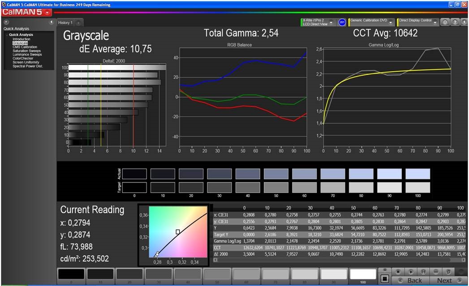Viewport: 469px width, 286px height.
Task: Collapse right panel with the arrow icon
Action: tap(464, 22)
